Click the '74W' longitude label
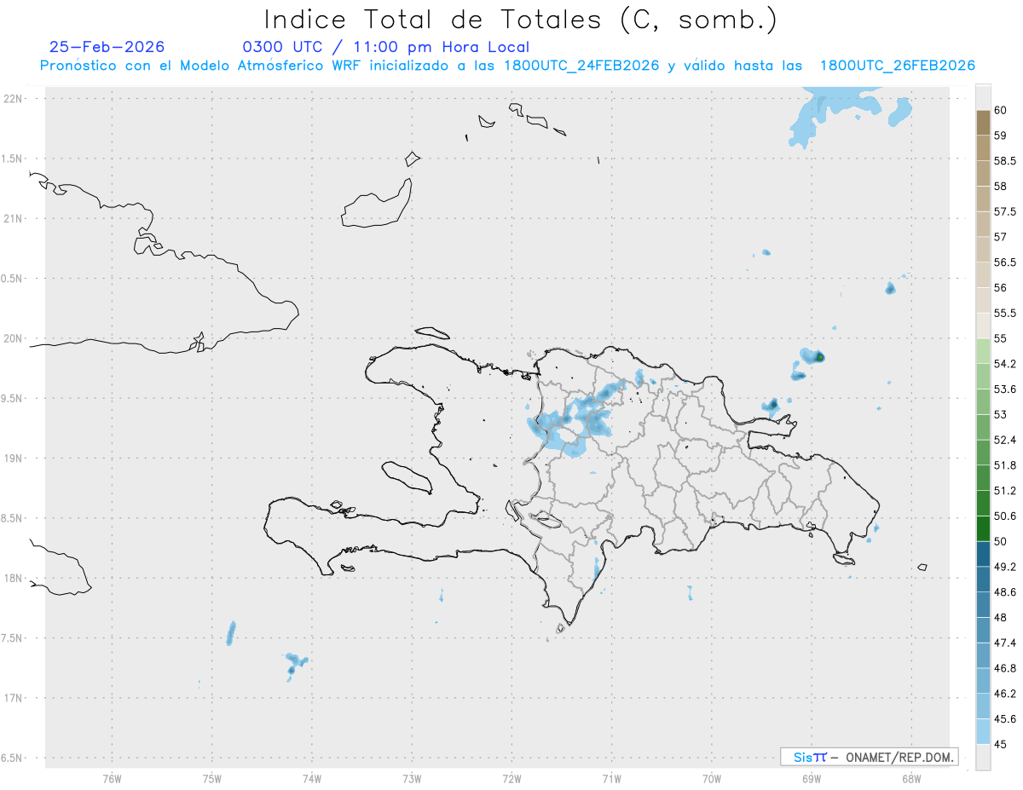 coord(311,778)
